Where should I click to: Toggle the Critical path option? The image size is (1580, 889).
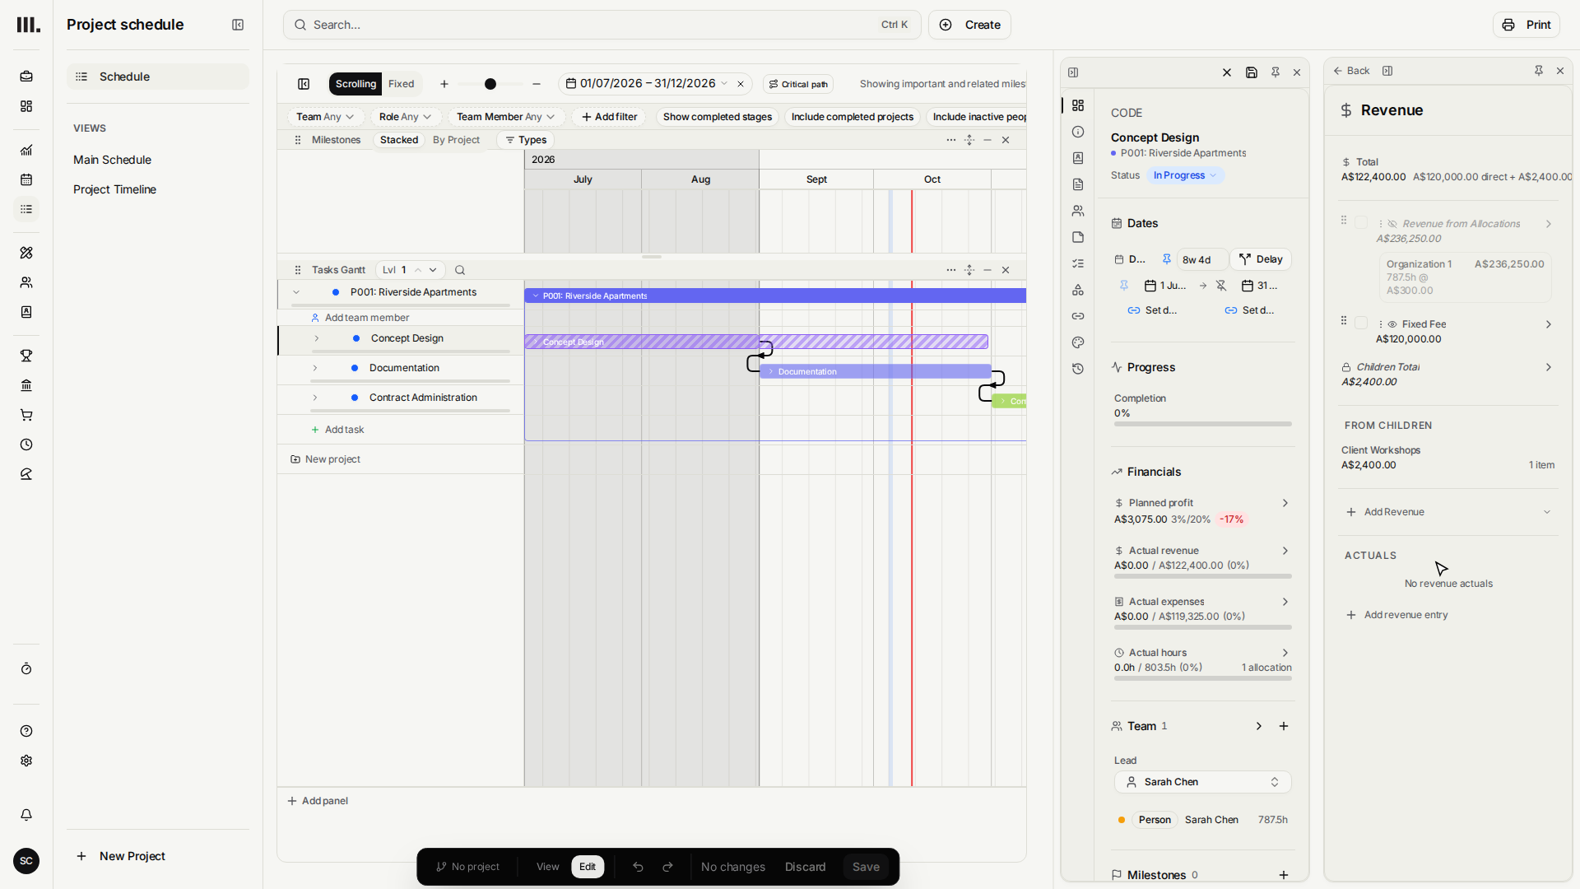coord(798,84)
